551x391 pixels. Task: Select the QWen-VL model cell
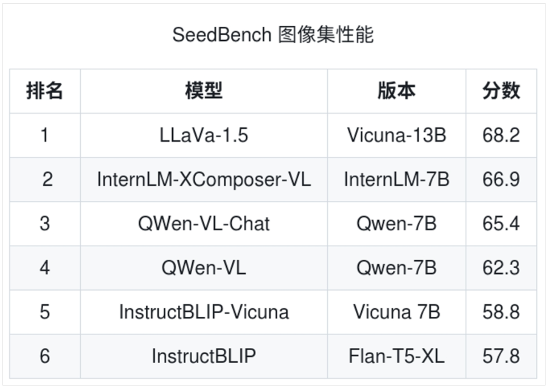point(204,268)
